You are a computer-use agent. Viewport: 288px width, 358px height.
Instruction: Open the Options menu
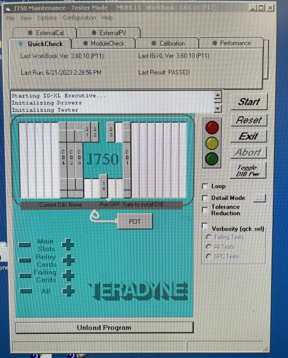[47, 18]
